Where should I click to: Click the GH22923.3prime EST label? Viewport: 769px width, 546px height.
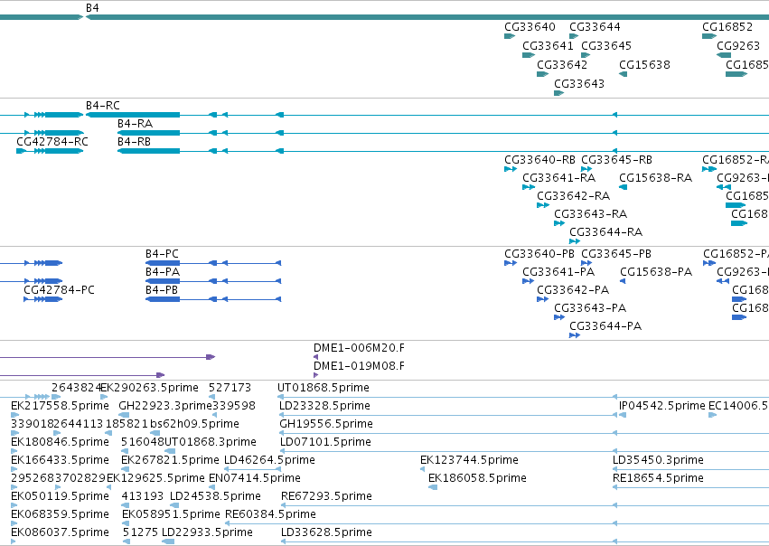[165, 406]
